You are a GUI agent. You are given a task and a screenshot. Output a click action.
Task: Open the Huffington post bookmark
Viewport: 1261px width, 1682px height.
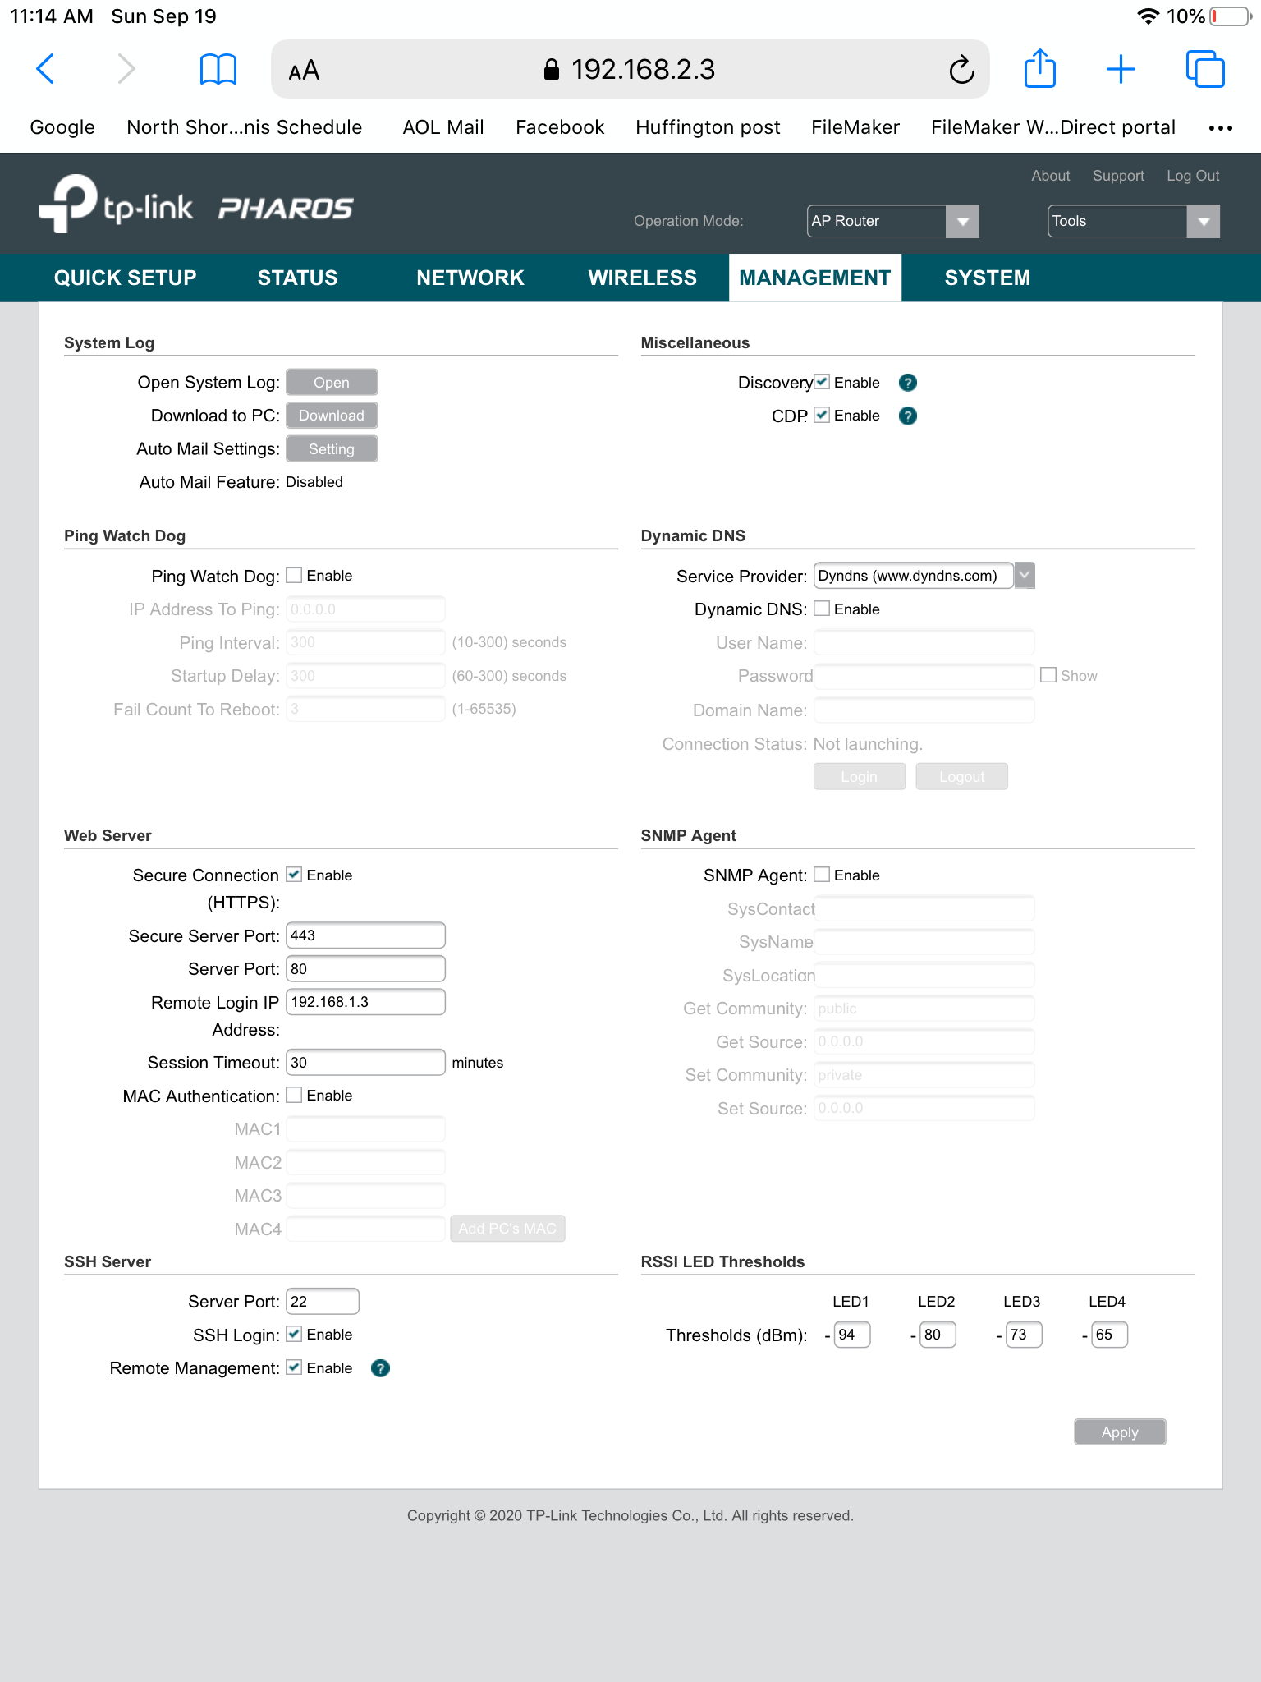[708, 127]
